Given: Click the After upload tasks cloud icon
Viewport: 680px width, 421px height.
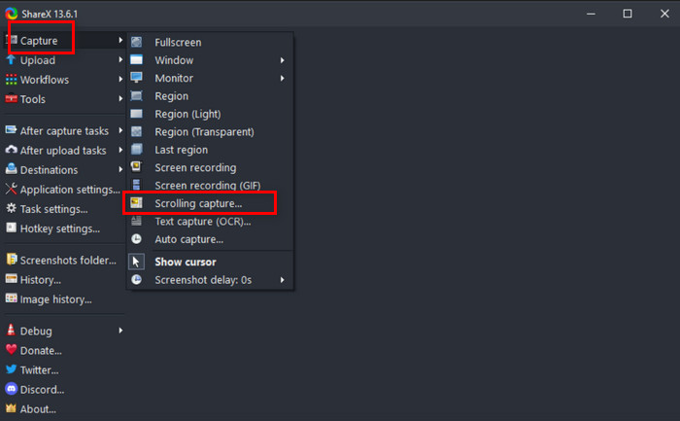Looking at the screenshot, I should tap(11, 150).
